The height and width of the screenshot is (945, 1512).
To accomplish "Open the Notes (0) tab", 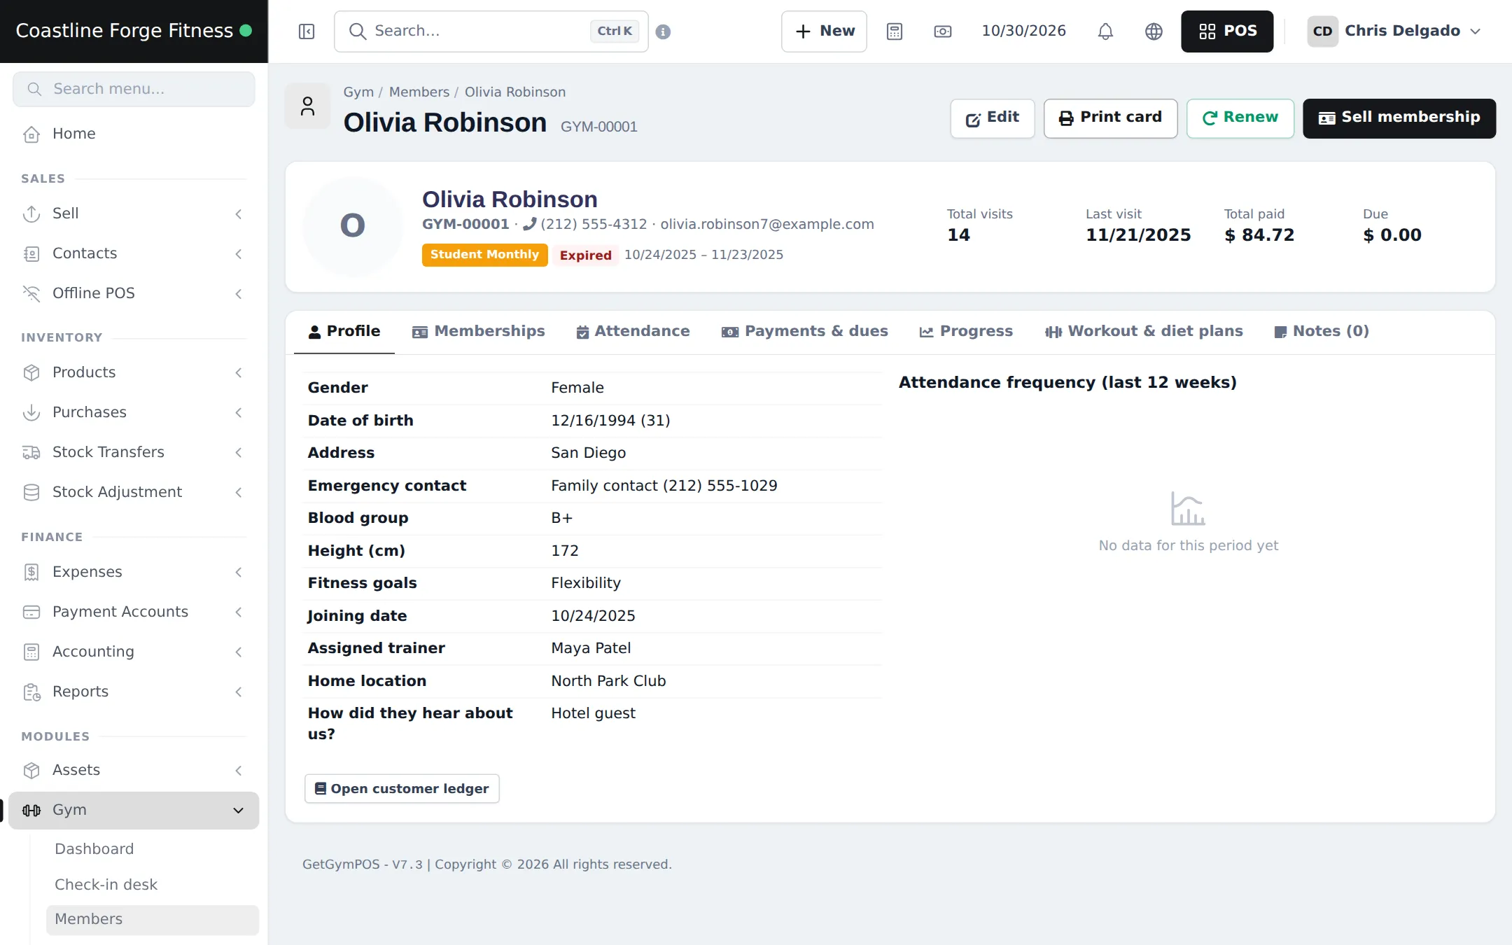I will click(1322, 331).
